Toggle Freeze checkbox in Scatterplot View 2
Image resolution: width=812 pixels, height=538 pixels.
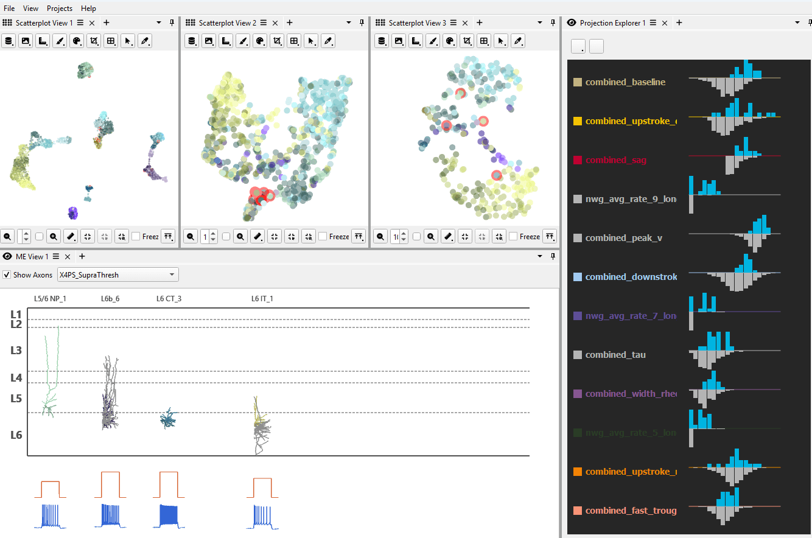click(x=323, y=236)
